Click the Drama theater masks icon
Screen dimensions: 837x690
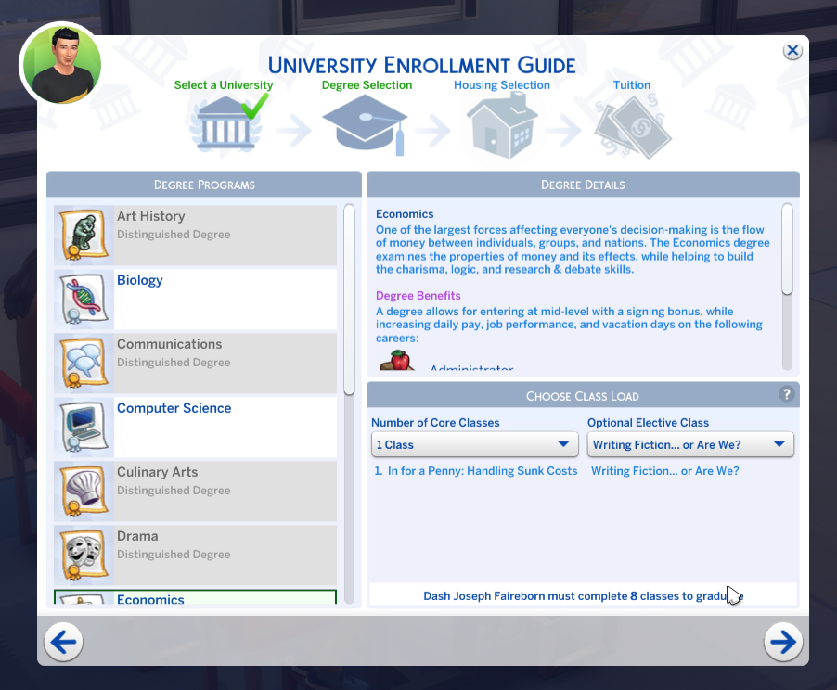84,556
